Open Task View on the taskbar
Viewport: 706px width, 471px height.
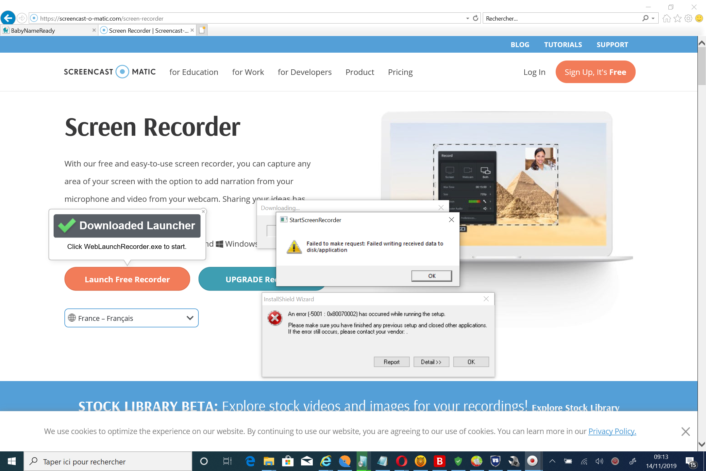[227, 461]
